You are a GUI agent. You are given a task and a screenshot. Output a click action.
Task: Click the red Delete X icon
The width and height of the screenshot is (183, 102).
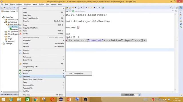tap(20, 34)
